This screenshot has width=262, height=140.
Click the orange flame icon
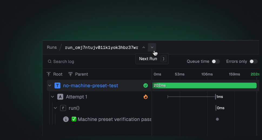(145, 97)
